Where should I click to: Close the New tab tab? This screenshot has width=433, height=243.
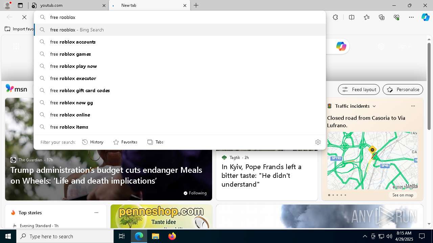click(x=185, y=5)
